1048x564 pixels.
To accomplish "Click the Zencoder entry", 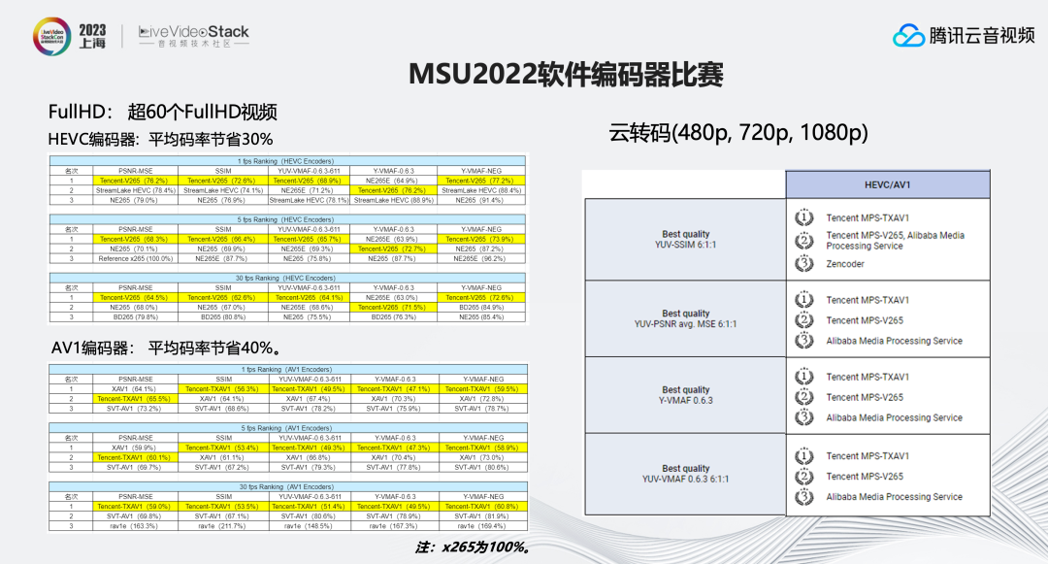I will click(845, 264).
